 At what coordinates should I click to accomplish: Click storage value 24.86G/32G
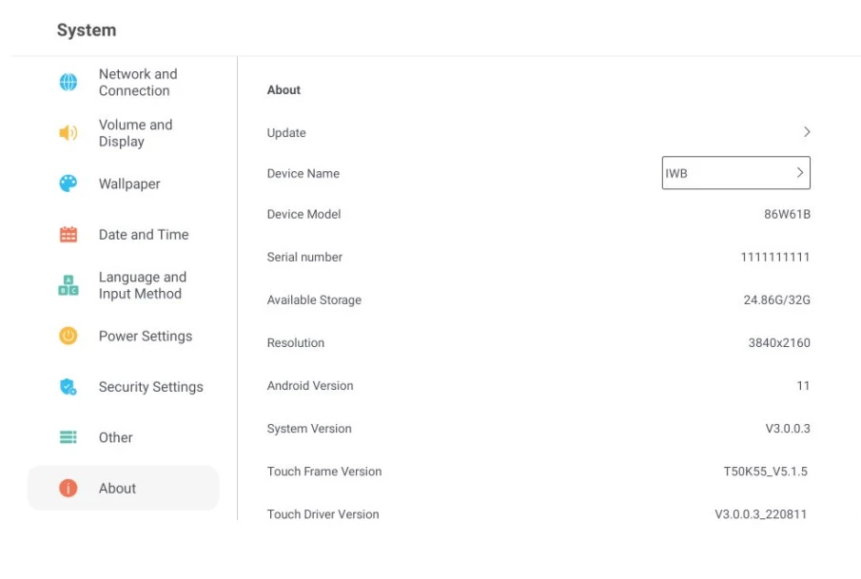click(x=776, y=299)
